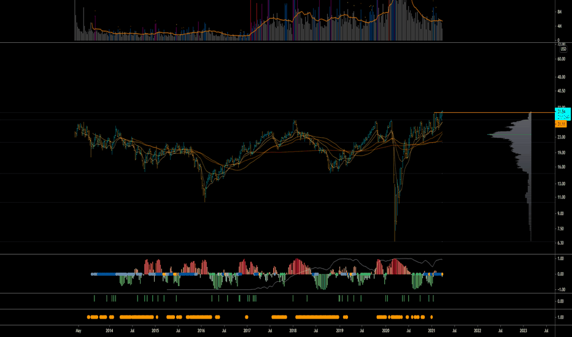Click the 8M volume axis label
The image size is (572, 337).
coord(559,12)
